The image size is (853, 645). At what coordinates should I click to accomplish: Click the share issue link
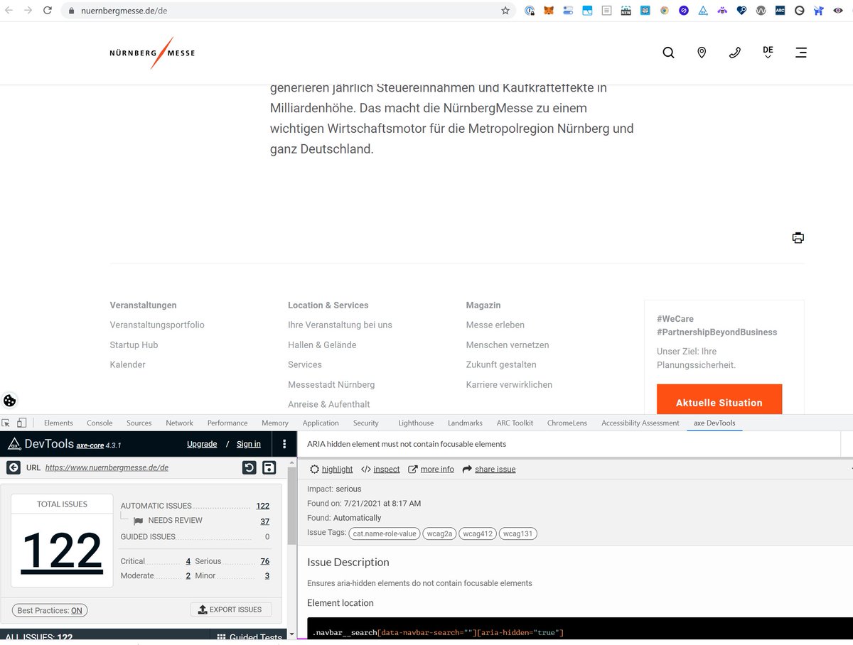pyautogui.click(x=489, y=470)
